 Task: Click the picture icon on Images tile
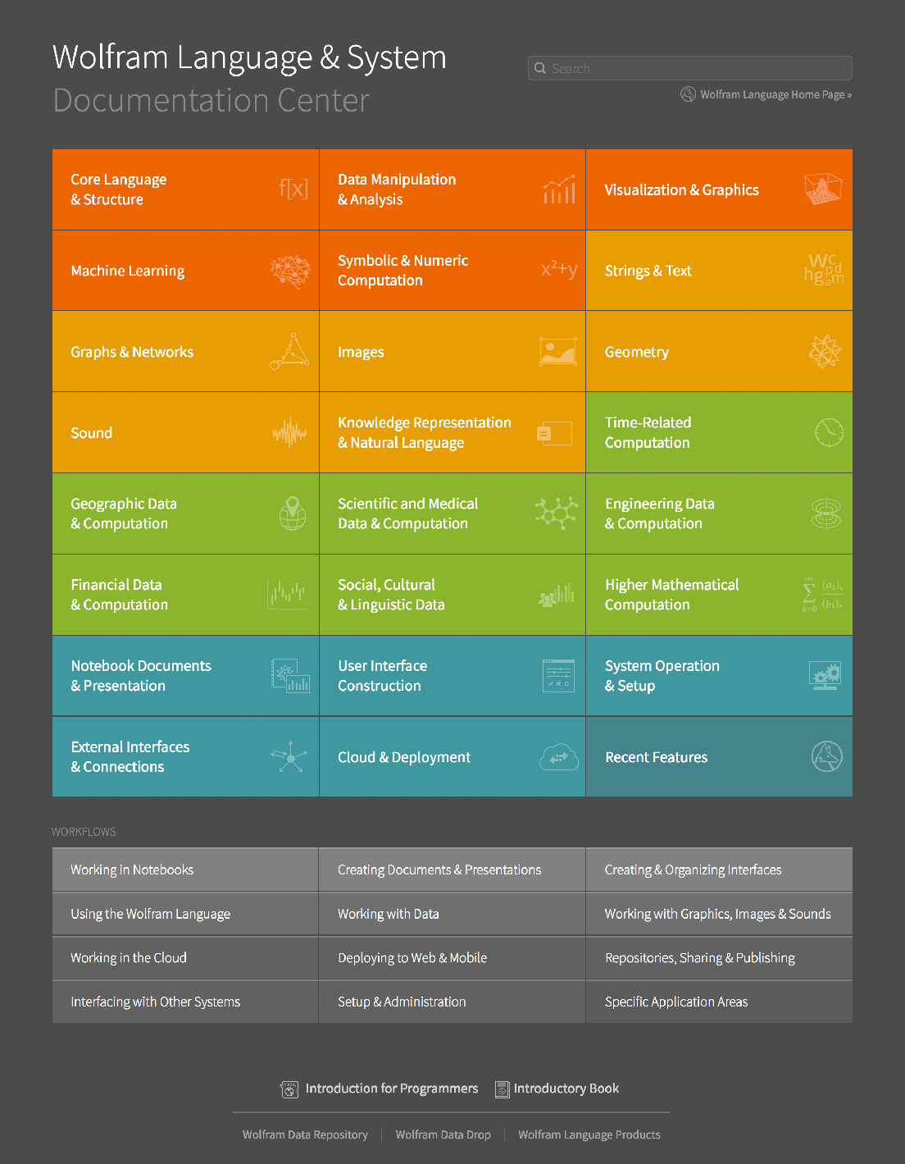pyautogui.click(x=557, y=352)
